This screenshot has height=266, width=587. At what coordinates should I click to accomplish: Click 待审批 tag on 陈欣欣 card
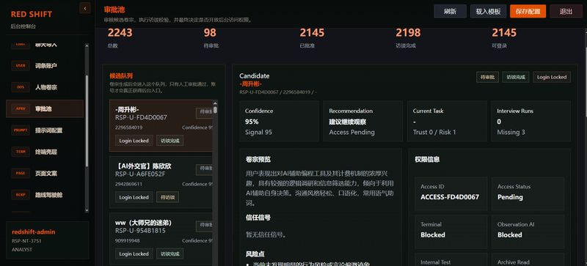[205, 170]
